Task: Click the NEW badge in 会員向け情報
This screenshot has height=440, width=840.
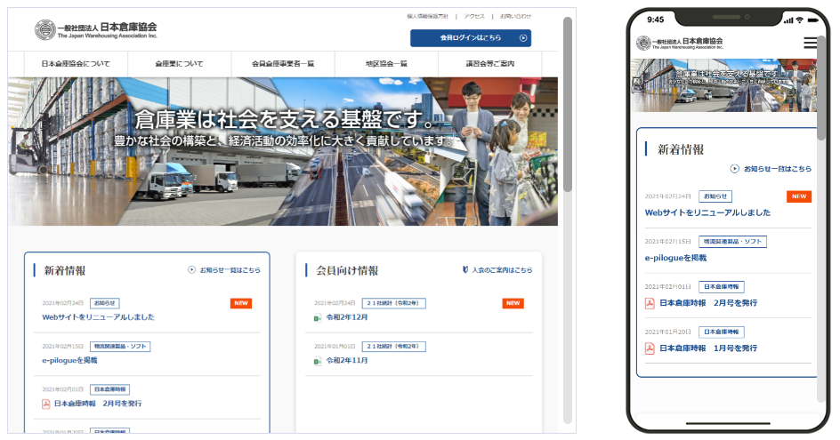Action: (x=513, y=303)
